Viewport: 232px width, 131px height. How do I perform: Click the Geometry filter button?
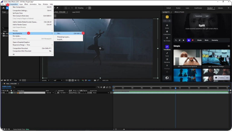[x=215, y=40]
